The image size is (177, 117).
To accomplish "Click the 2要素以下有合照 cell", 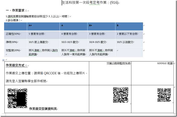I will 129,35.
